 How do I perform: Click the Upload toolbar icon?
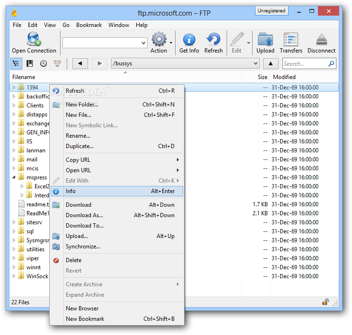pyautogui.click(x=265, y=39)
